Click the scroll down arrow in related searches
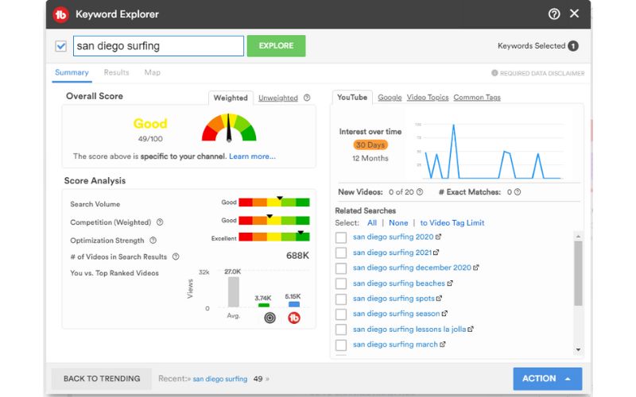This screenshot has width=636, height=397. pyautogui.click(x=578, y=349)
